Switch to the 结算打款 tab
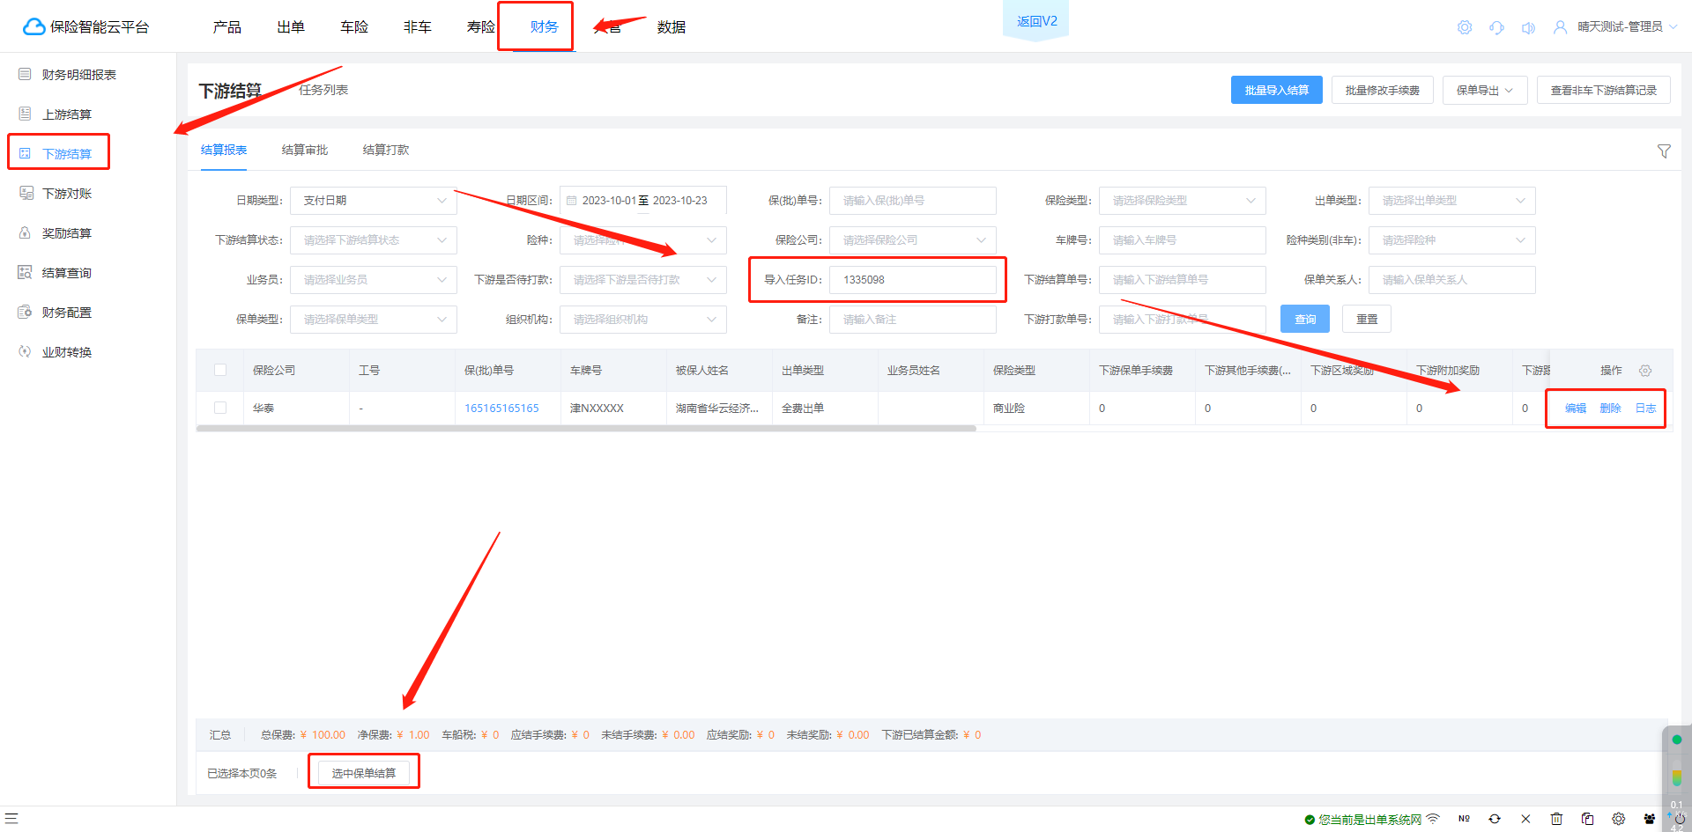This screenshot has width=1692, height=832. pos(386,150)
